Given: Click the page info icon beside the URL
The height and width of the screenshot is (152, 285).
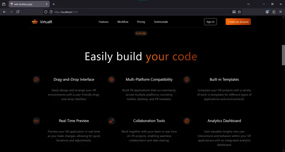Looking at the screenshot, I should [51, 12].
